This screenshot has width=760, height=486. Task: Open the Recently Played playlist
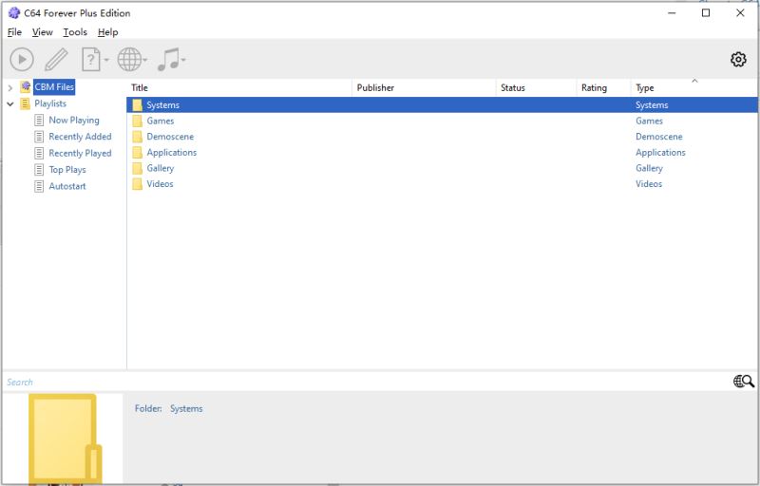pos(80,153)
